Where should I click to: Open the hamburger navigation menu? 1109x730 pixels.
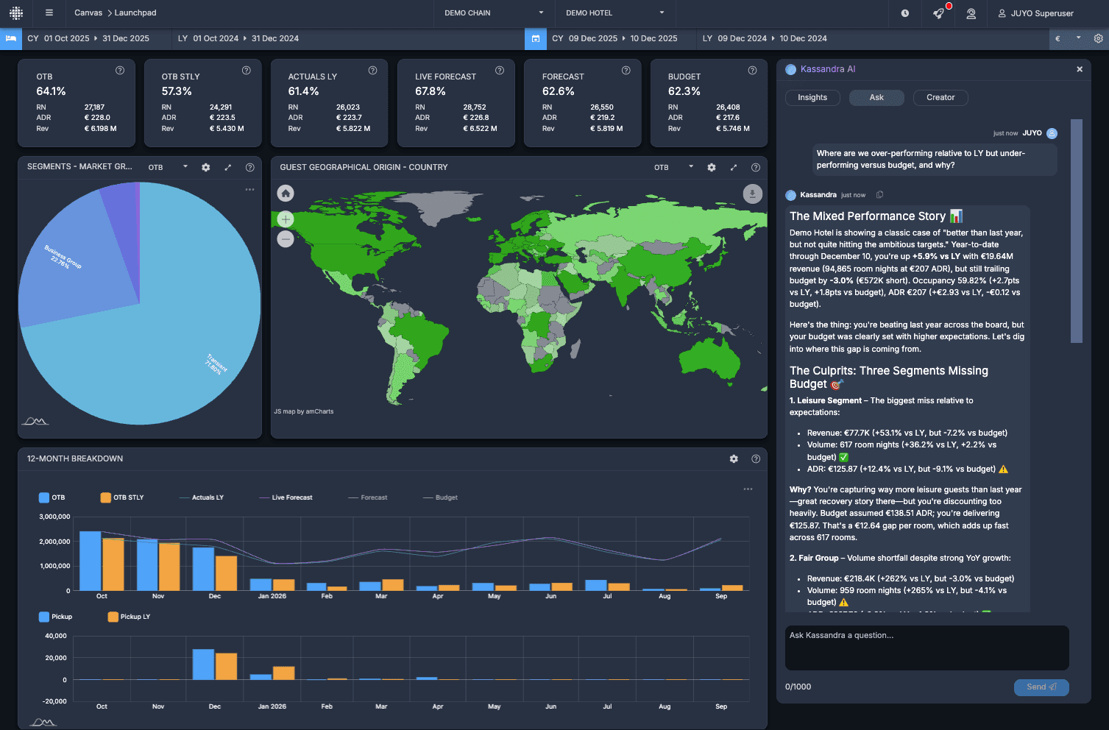point(49,13)
